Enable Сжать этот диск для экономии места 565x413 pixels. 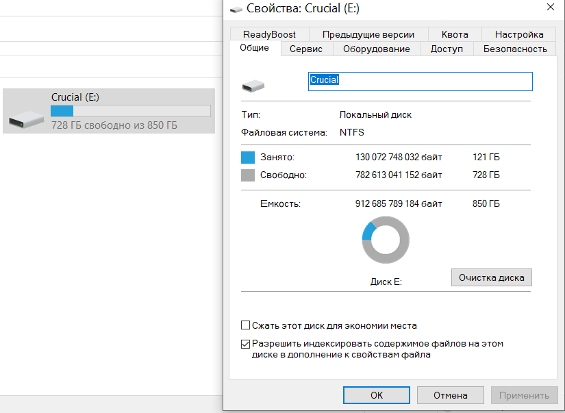click(245, 325)
